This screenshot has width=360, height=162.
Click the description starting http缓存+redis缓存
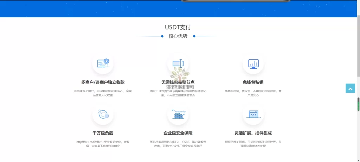(x=103, y=144)
